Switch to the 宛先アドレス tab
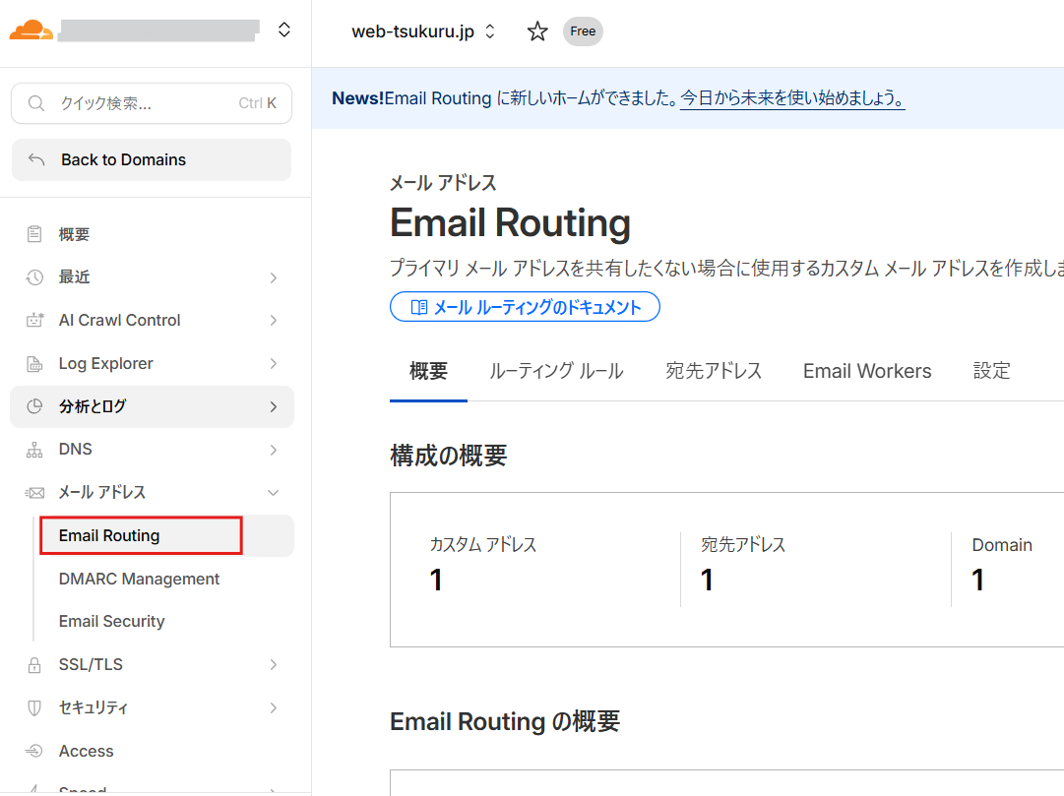The width and height of the screenshot is (1064, 796). [x=714, y=371]
